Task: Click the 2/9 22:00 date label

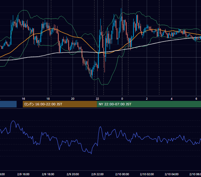Action: tap(98, 174)
